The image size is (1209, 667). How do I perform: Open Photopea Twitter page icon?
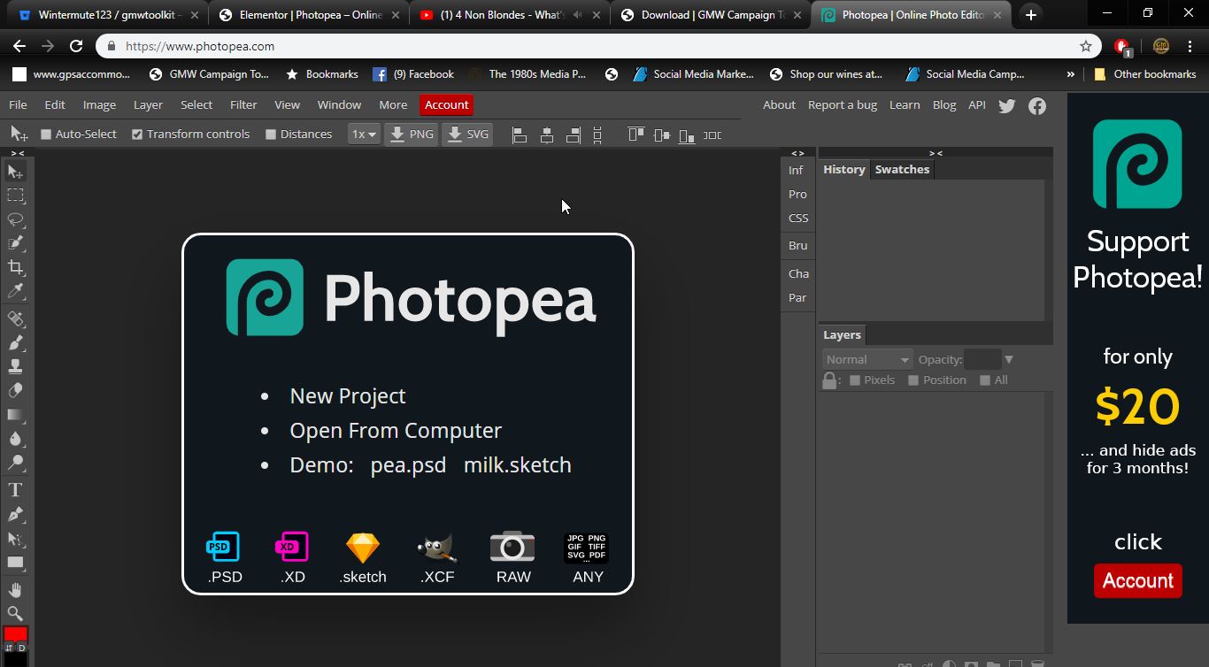pos(1006,105)
